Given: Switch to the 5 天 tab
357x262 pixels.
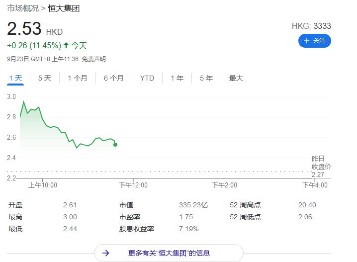Looking at the screenshot, I should [x=45, y=78].
